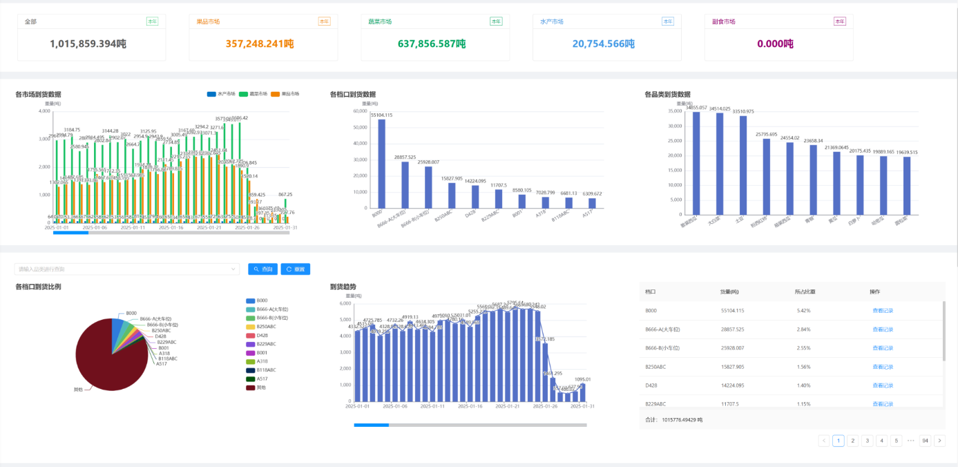Screen dimensions: 958x467
Task: Toggle A517 pie legend item
Action: pyautogui.click(x=256, y=379)
